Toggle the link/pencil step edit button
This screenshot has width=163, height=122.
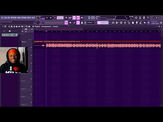pos(74,23)
